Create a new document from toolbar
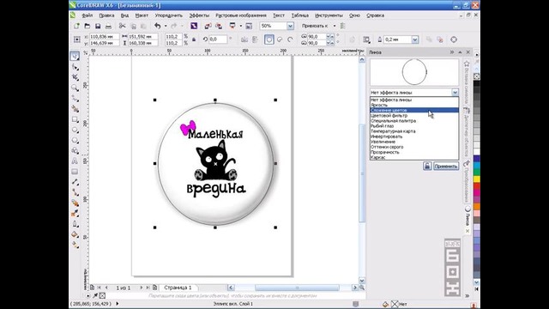549x309 pixels. coord(76,26)
